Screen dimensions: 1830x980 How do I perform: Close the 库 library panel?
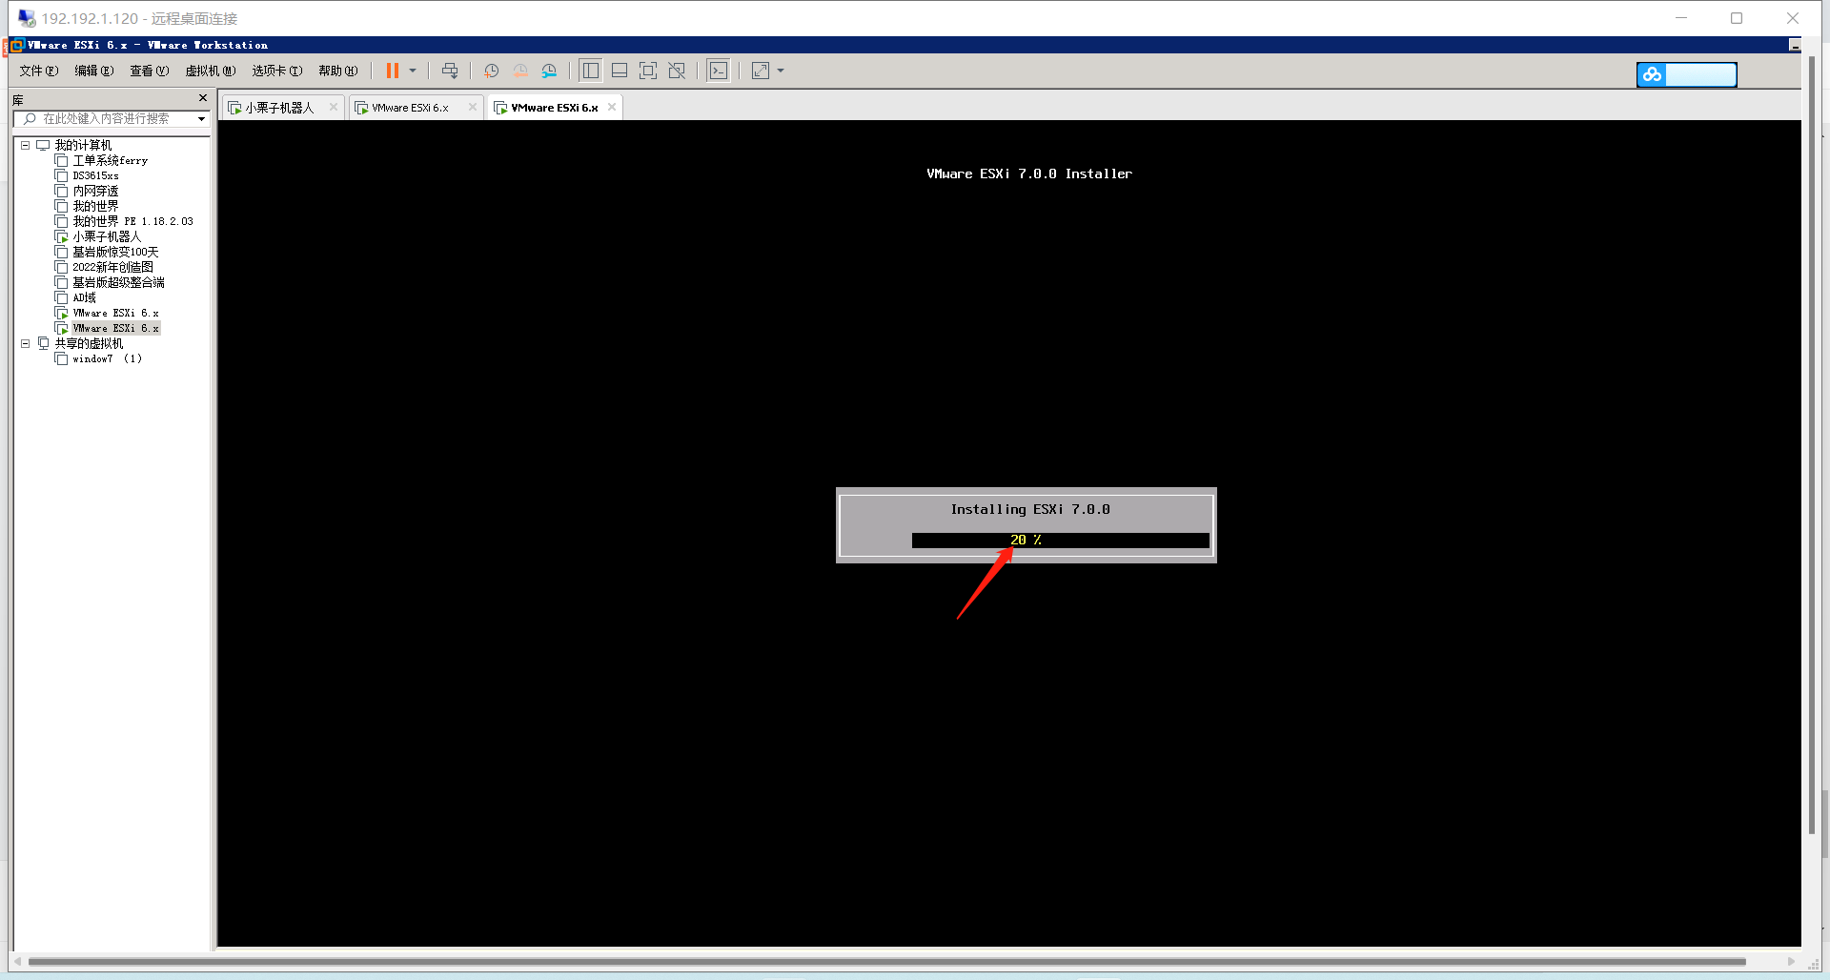point(203,98)
